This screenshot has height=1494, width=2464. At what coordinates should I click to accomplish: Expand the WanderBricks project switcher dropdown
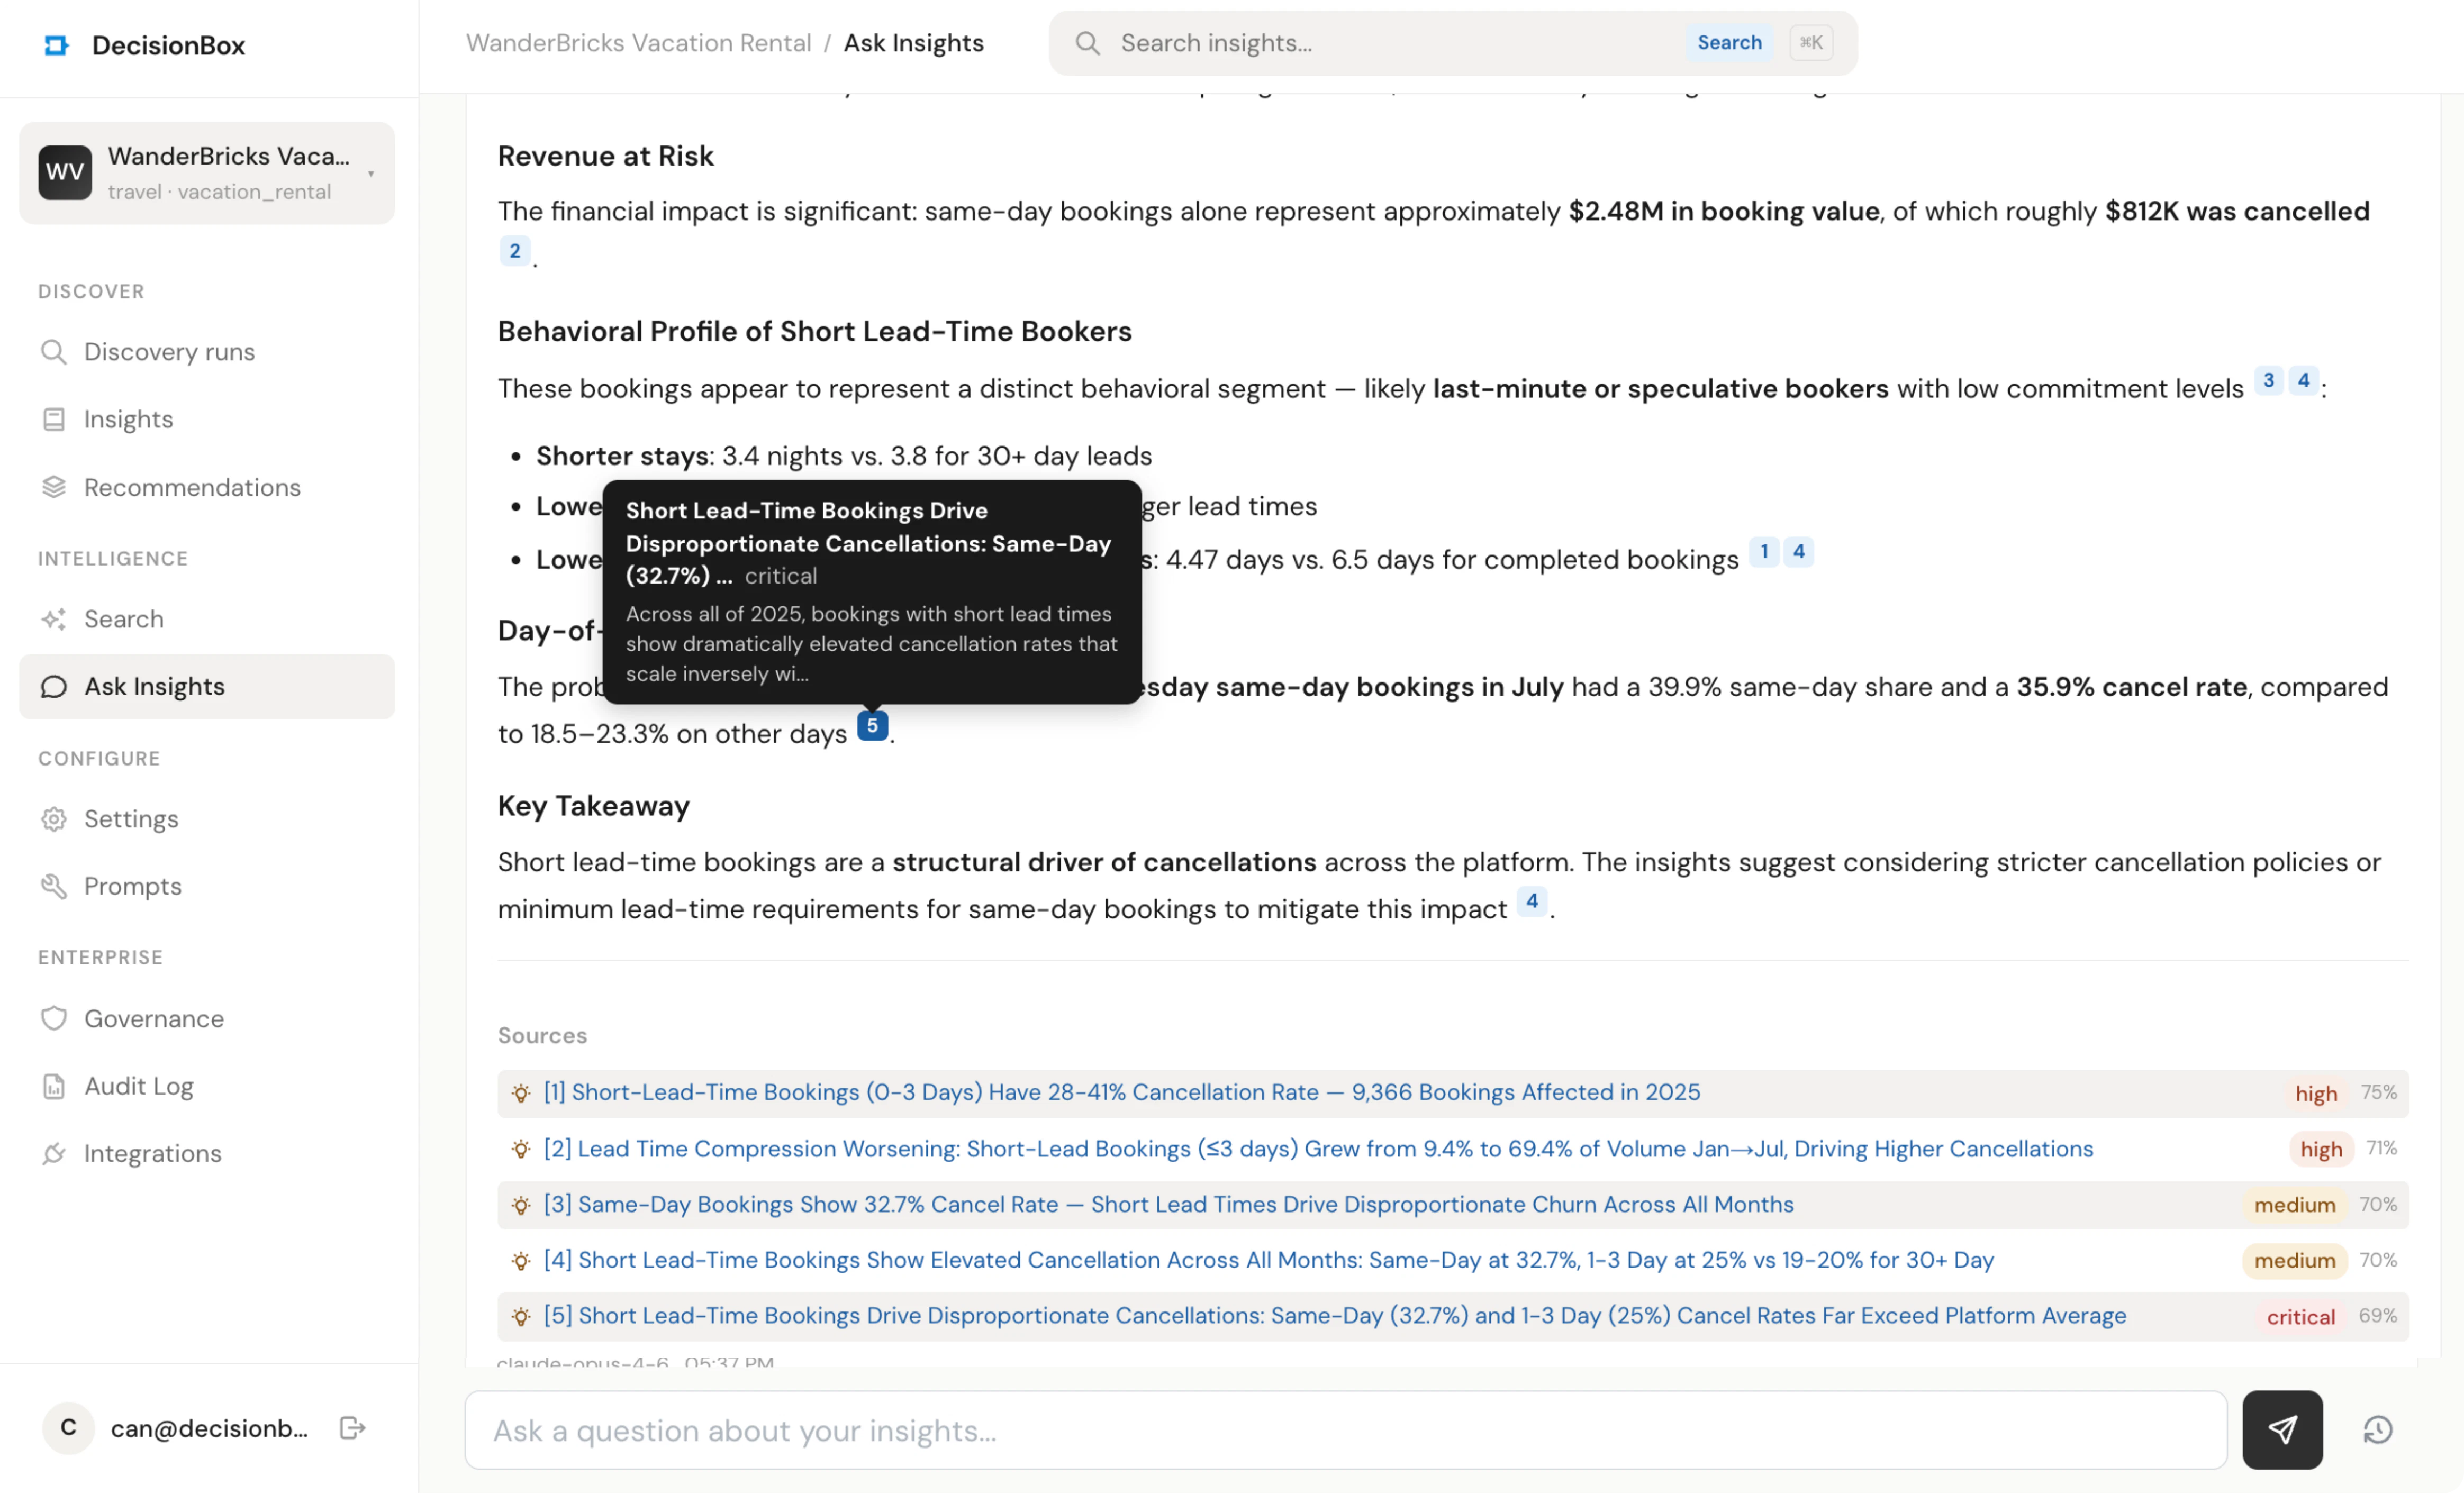click(371, 173)
